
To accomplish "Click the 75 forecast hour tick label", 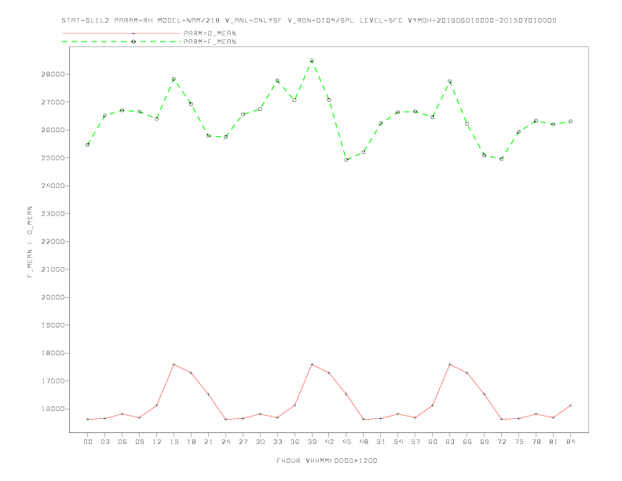I will tap(519, 442).
